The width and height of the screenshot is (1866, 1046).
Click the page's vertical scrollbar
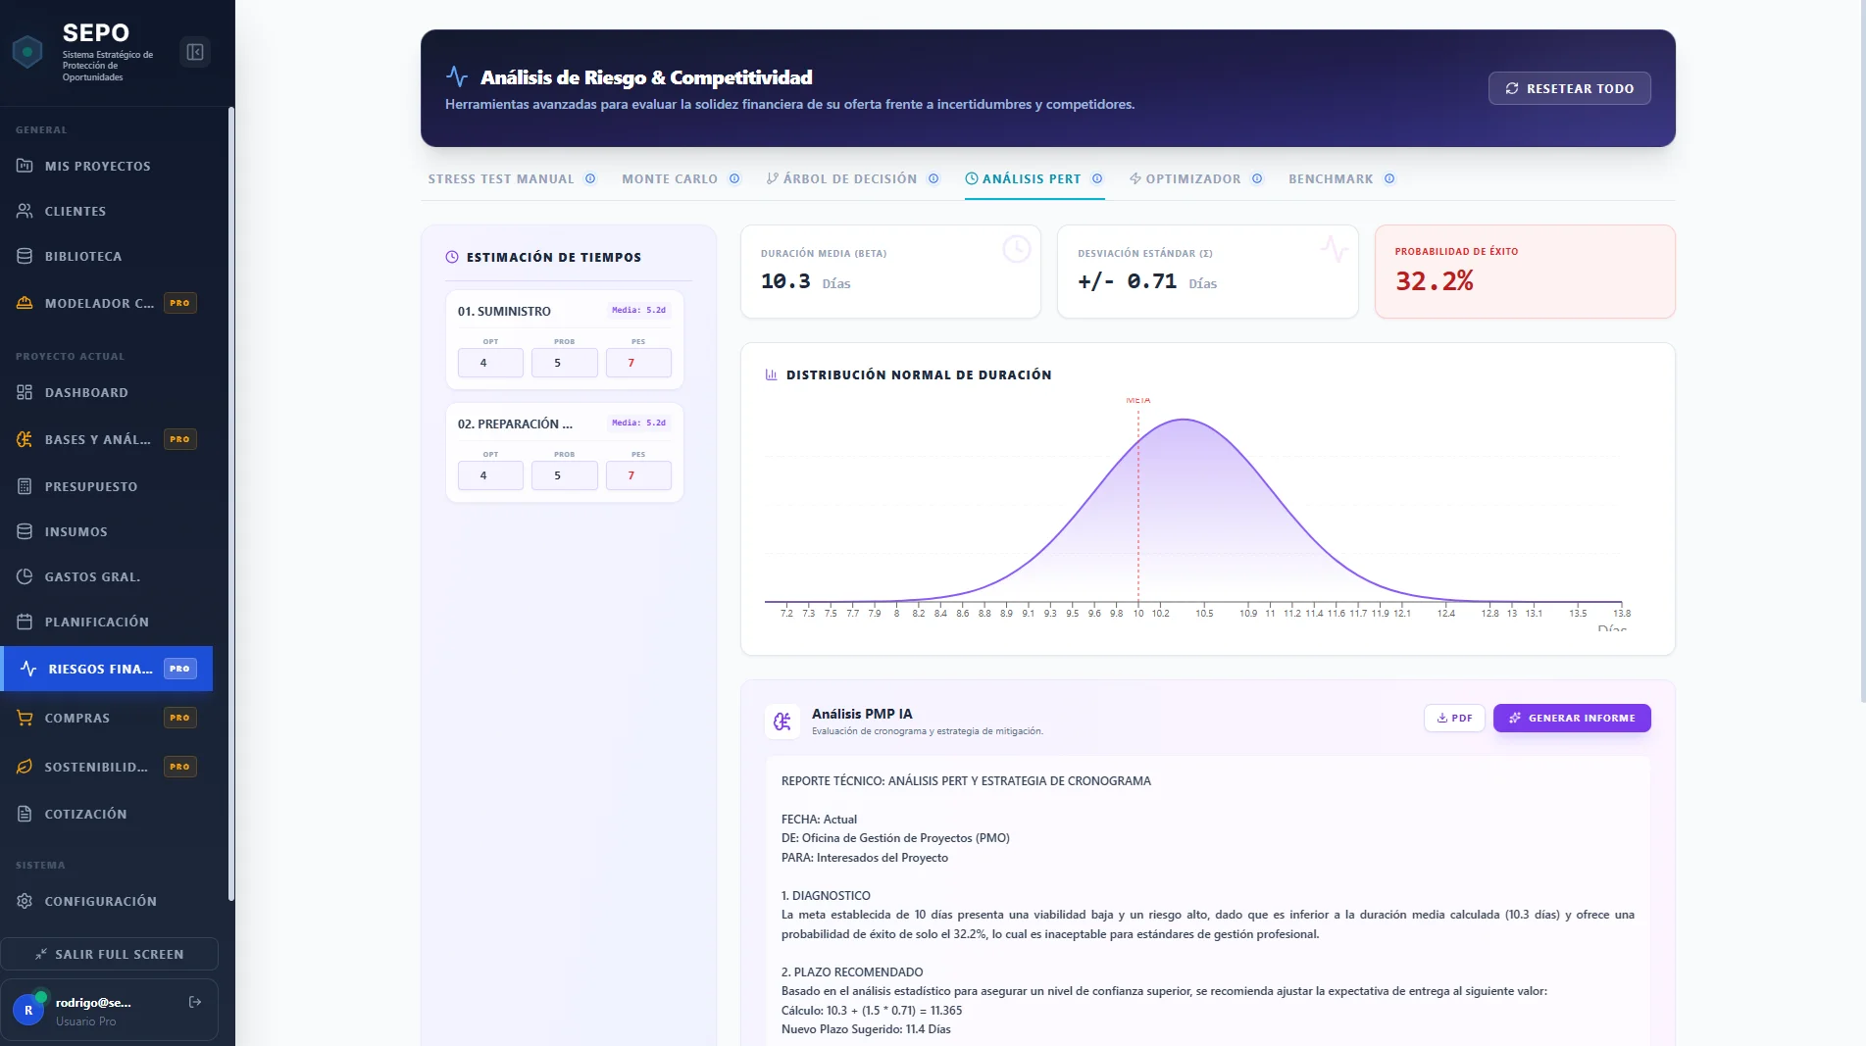pos(1862,353)
